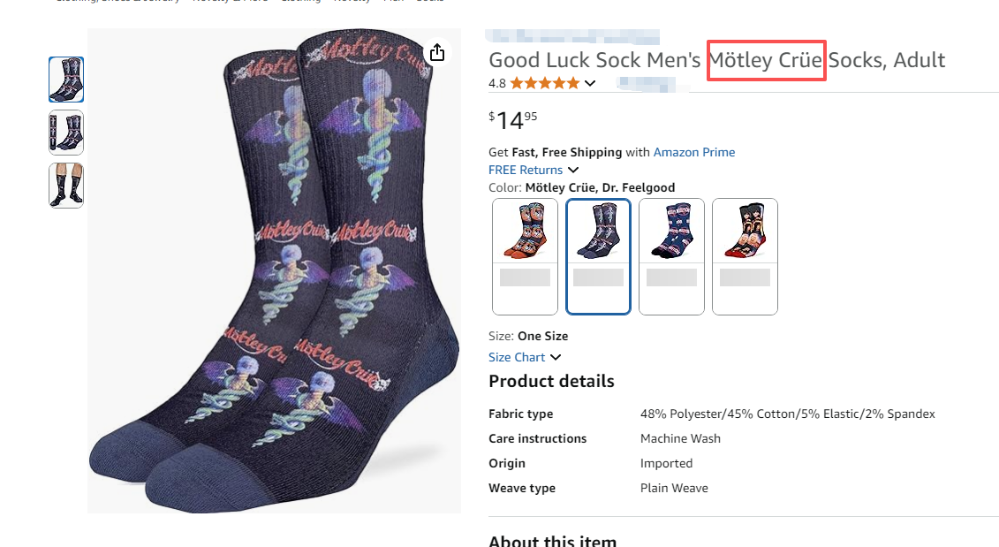Expand the rating breakdown arrow beside stars
Screen dimensions: 999x547
tap(590, 84)
